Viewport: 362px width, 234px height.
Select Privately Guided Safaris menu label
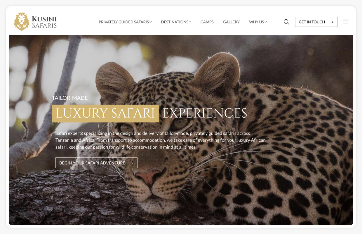[x=124, y=22]
